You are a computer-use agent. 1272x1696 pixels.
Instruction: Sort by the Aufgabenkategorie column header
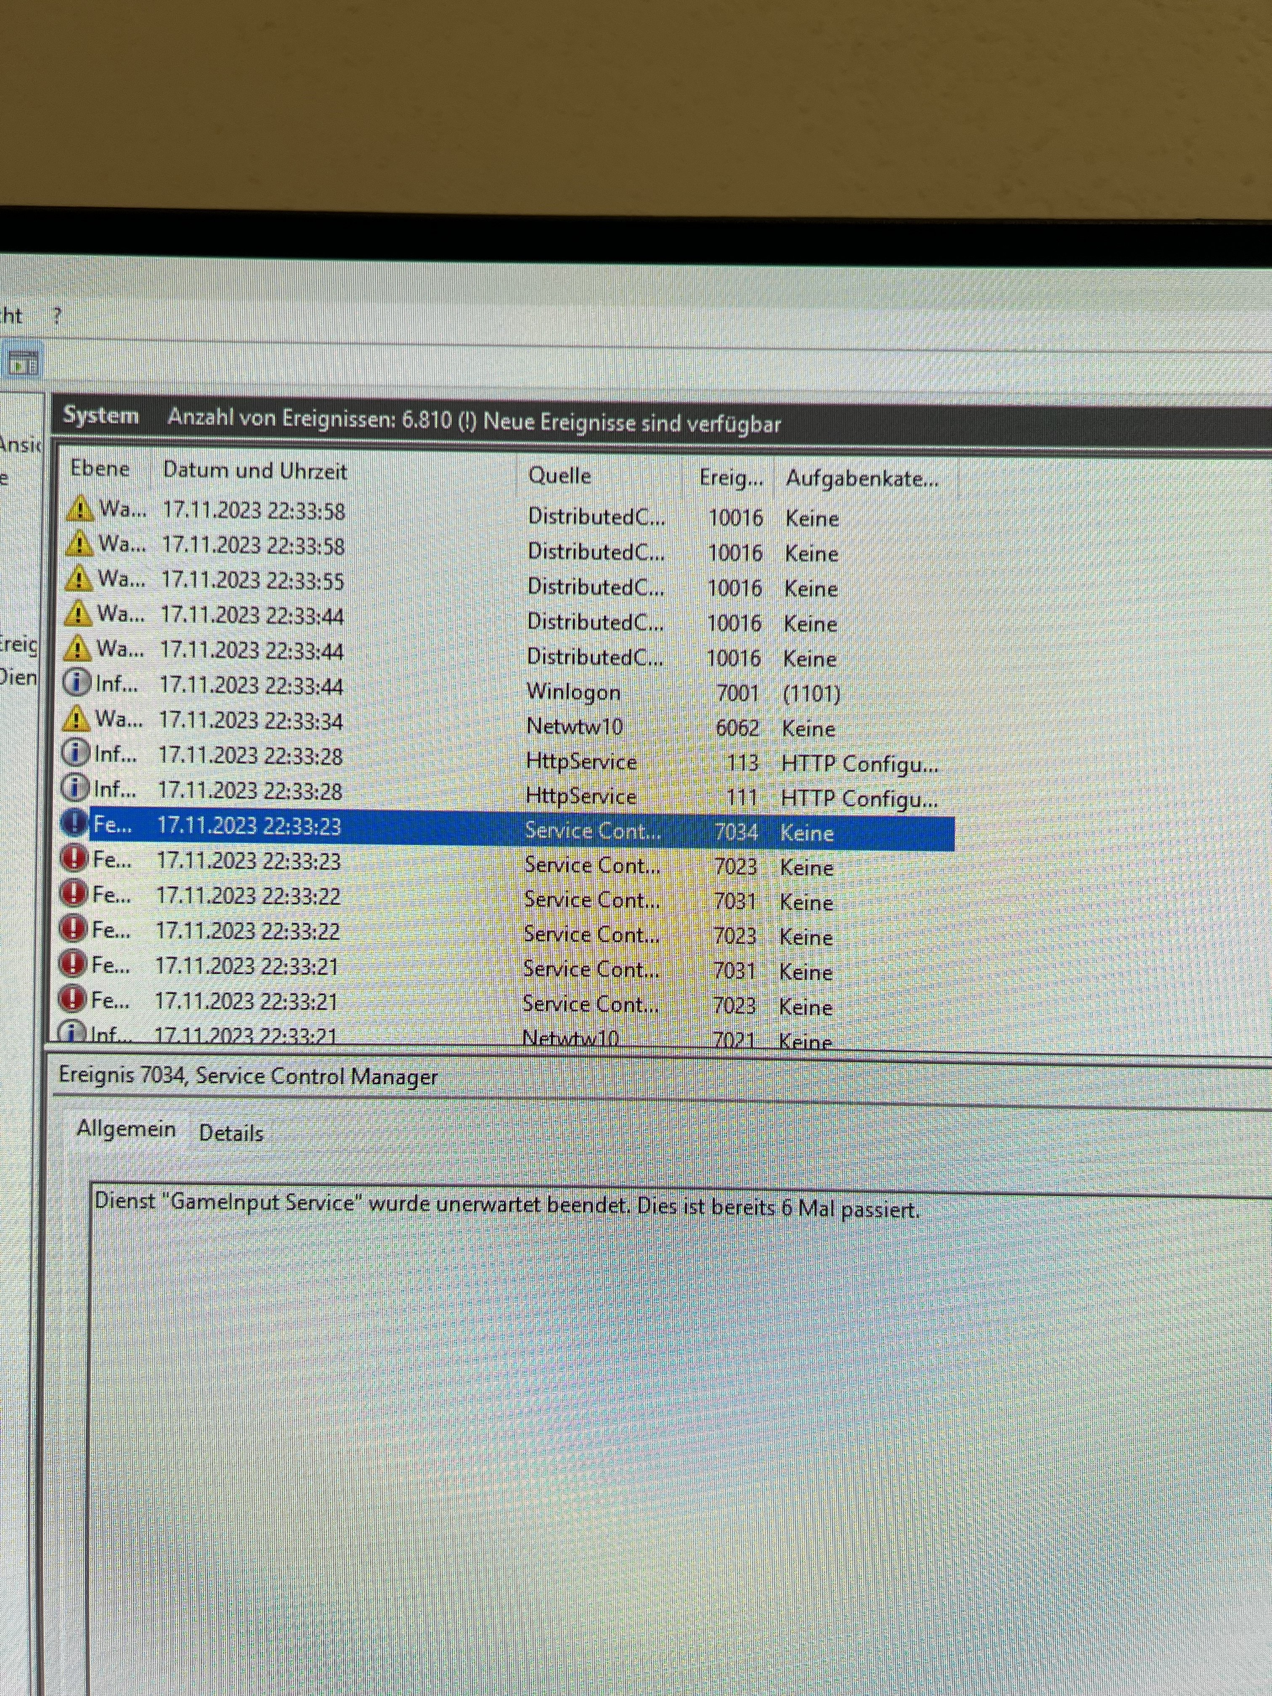(861, 478)
